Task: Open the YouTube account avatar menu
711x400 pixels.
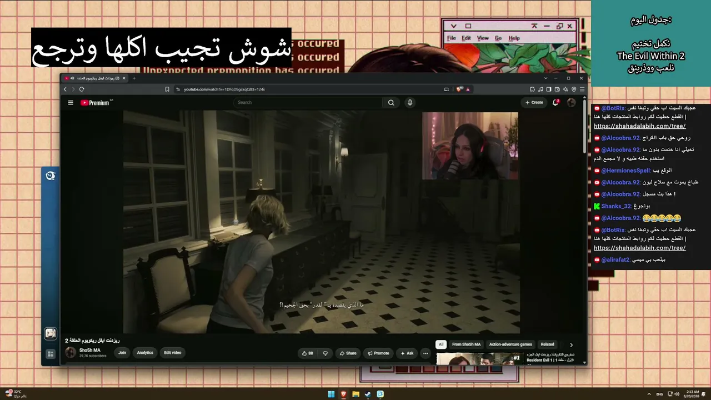Action: [x=571, y=102]
